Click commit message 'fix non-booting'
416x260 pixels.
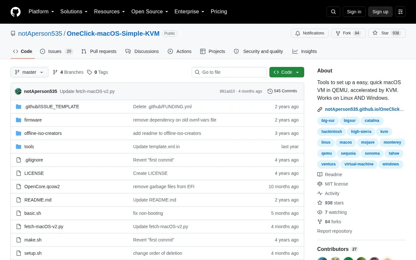[x=148, y=213]
